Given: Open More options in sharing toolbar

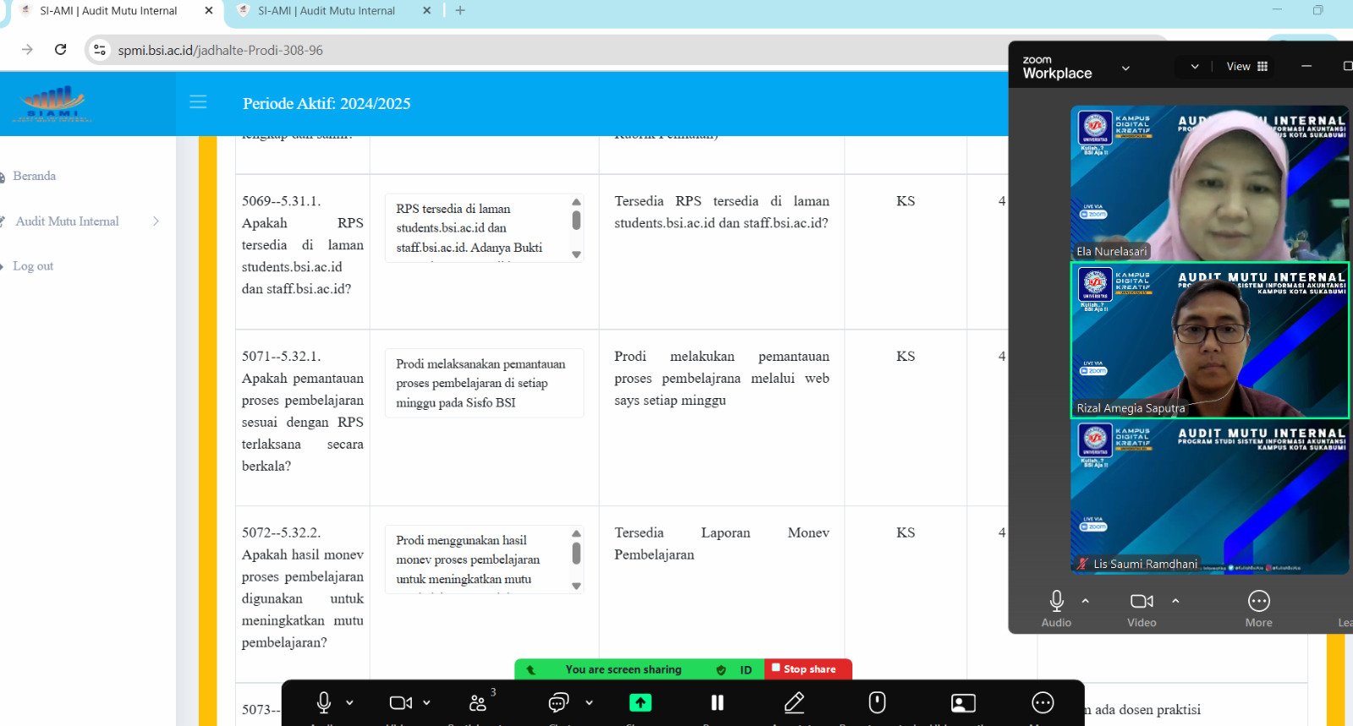Looking at the screenshot, I should pyautogui.click(x=1043, y=702).
